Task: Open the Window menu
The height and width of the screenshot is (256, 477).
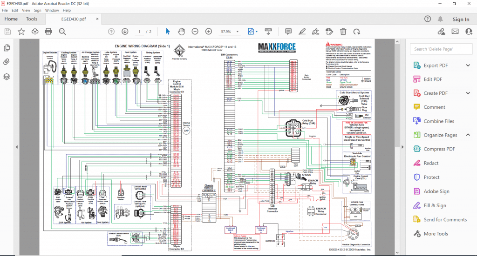Action: tap(52, 10)
